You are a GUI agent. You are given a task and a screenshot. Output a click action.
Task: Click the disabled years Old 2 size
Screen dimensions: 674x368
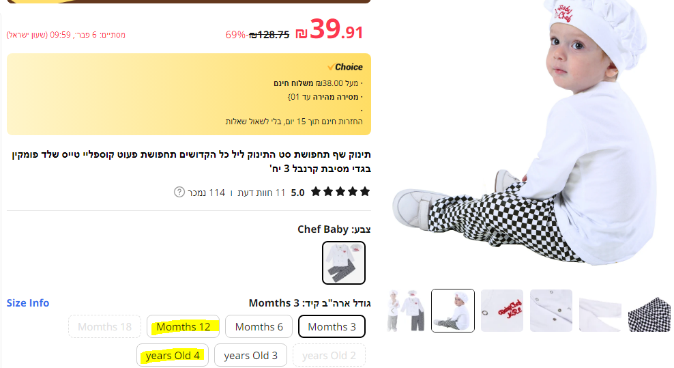click(329, 355)
